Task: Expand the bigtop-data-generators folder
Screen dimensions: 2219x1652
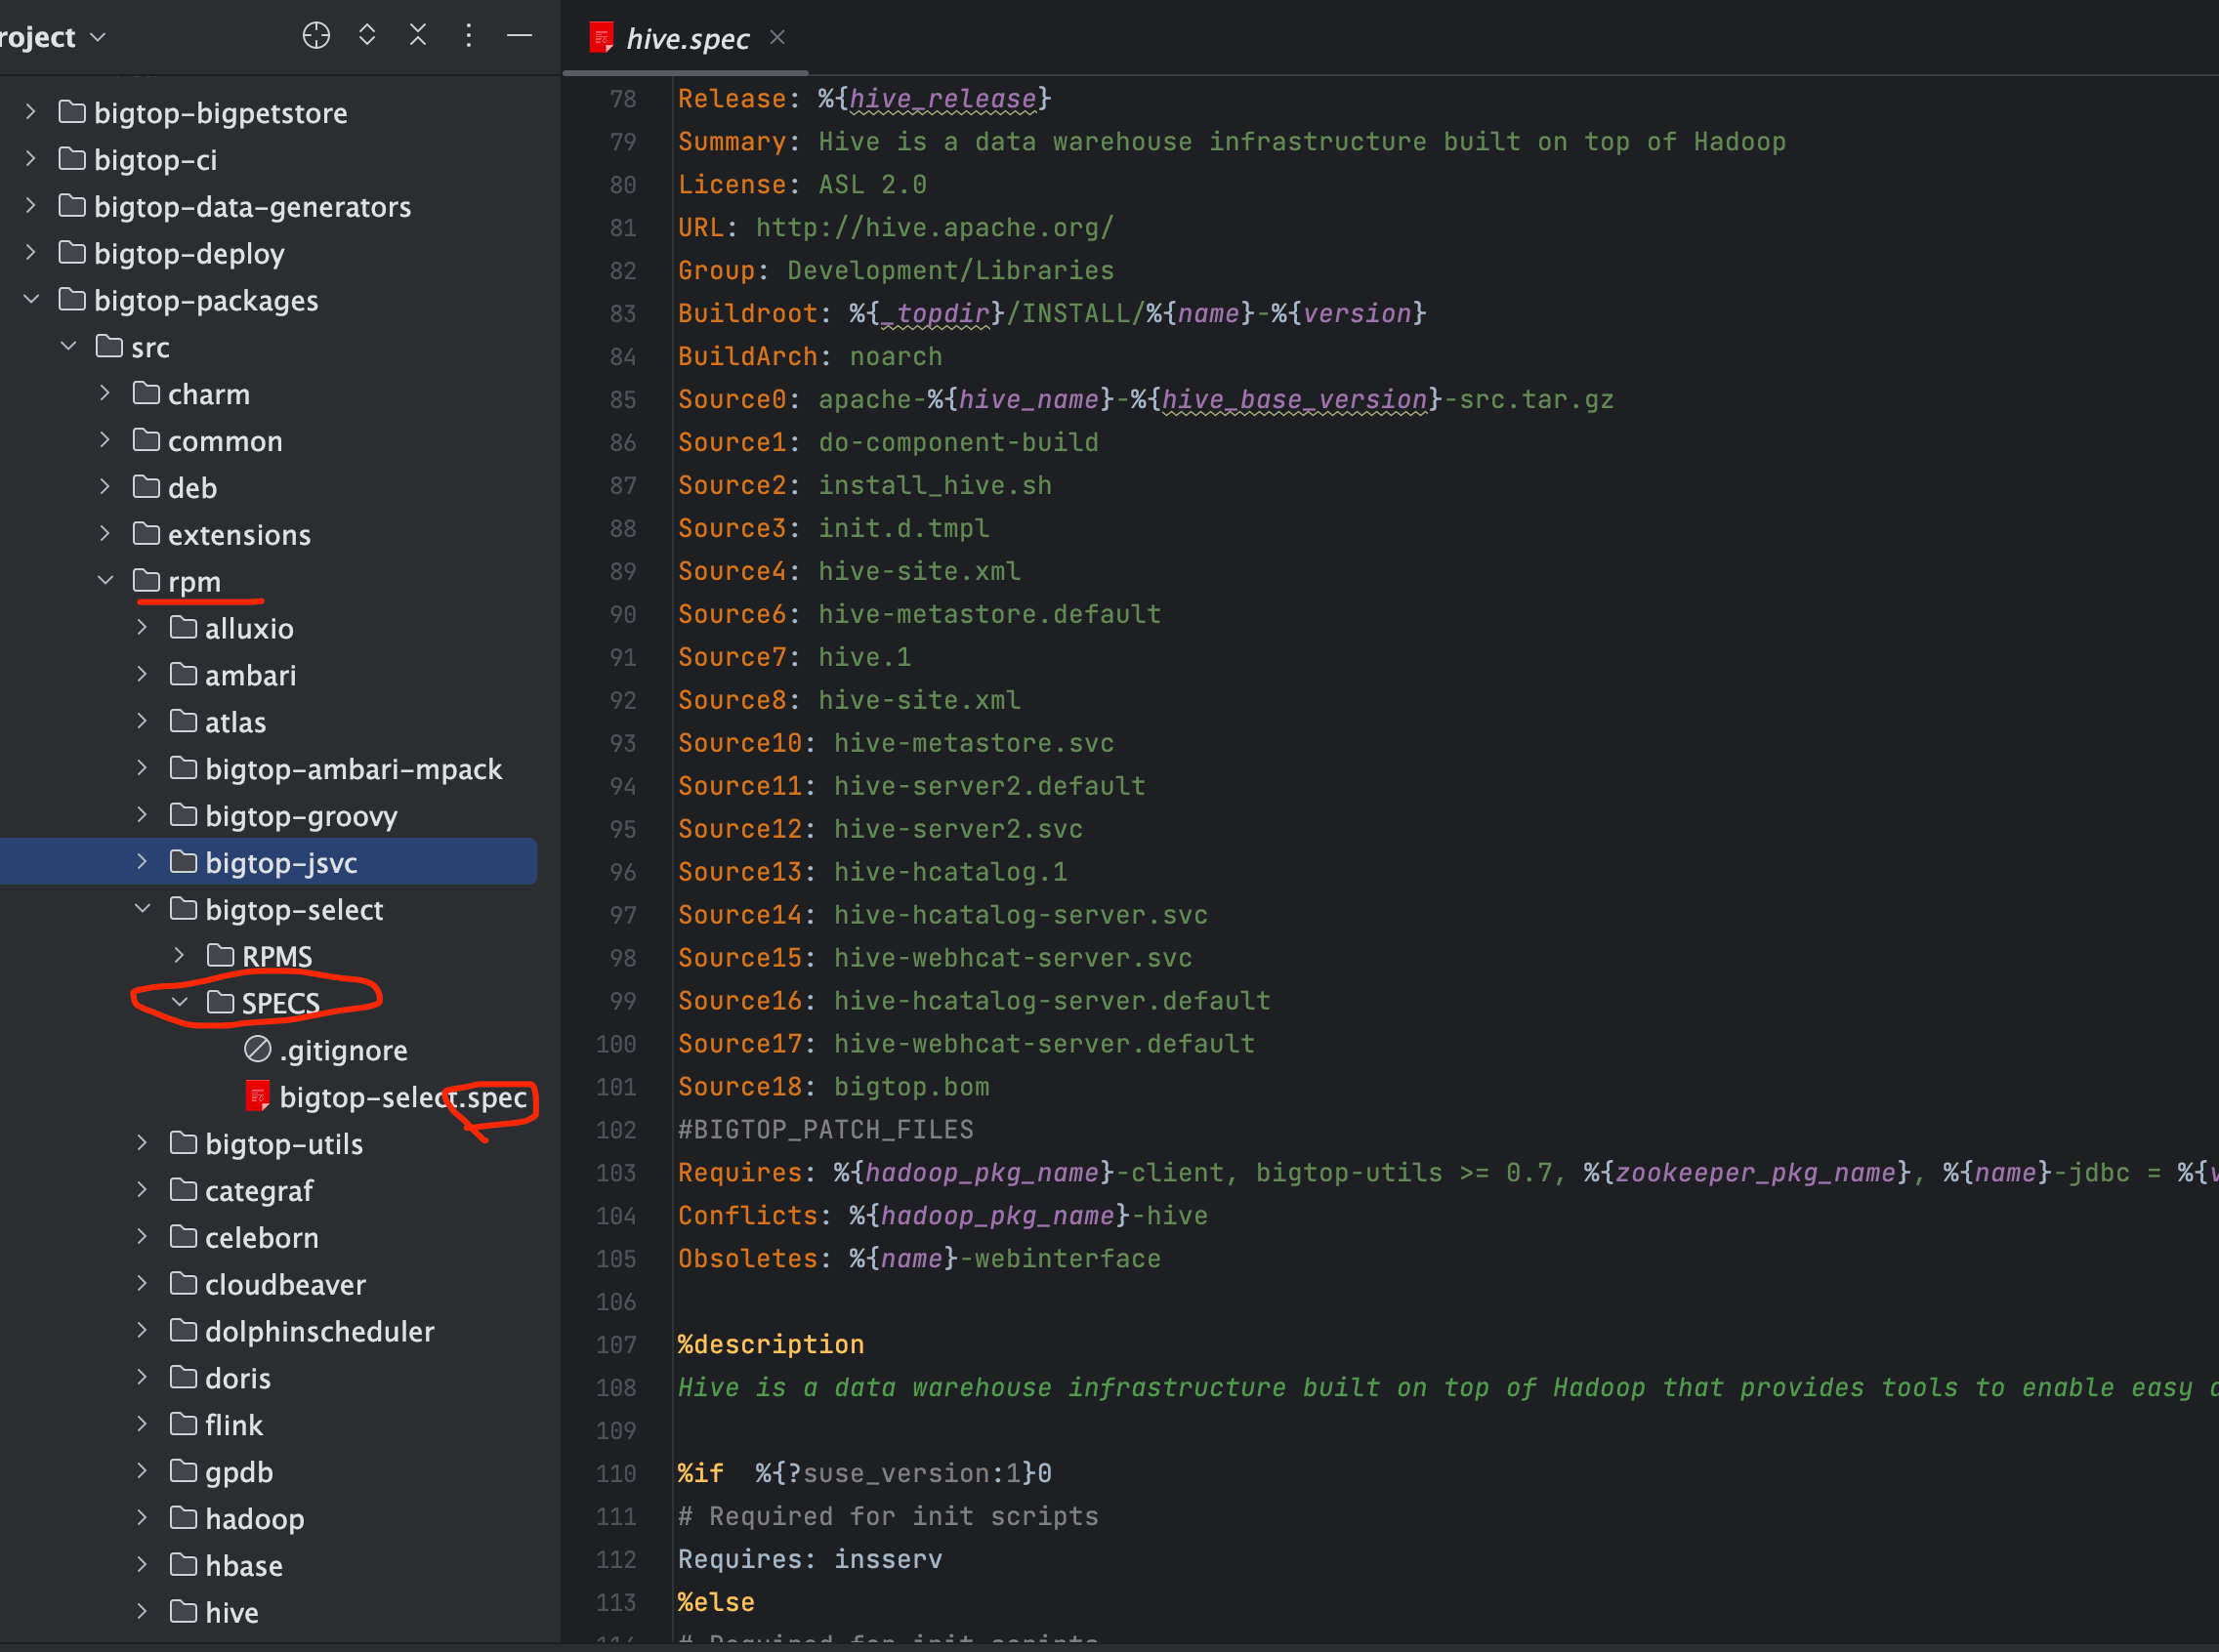Action: (31, 206)
